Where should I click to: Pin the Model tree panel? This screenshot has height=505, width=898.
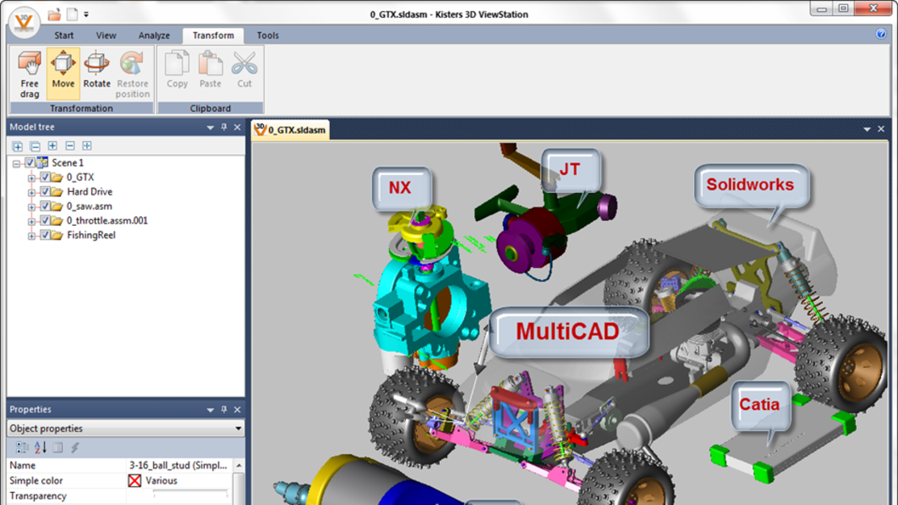224,127
